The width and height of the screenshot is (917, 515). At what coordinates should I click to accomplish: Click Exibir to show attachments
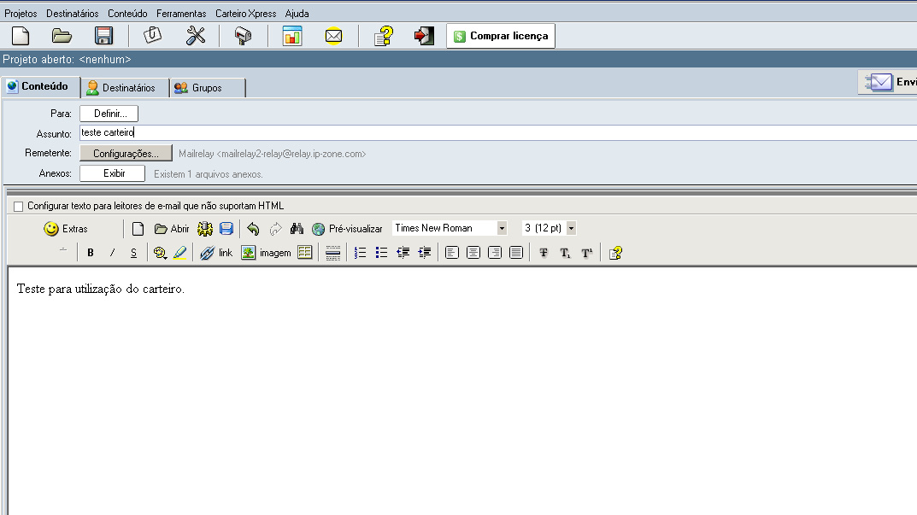click(112, 173)
